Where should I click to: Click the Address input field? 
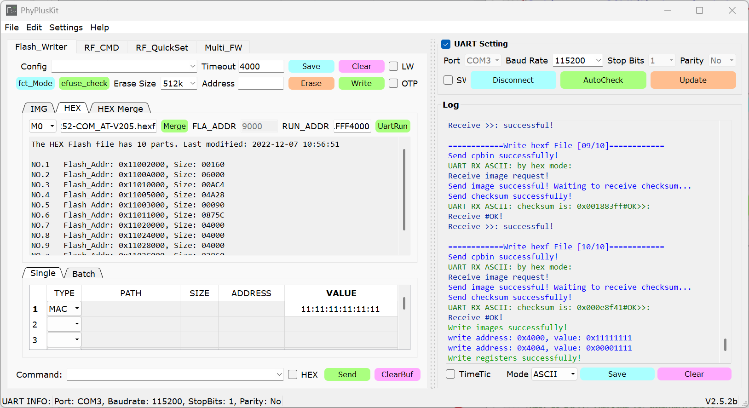(261, 83)
